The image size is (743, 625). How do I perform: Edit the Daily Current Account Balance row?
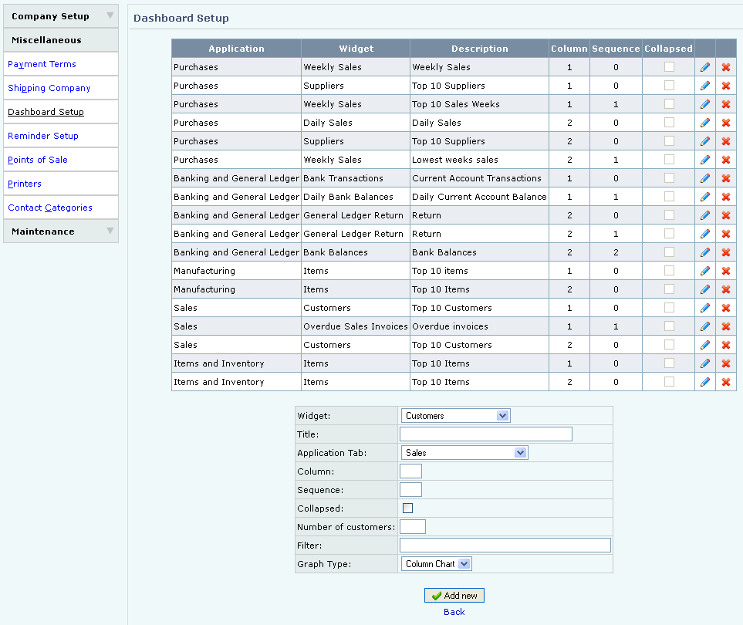pos(705,197)
